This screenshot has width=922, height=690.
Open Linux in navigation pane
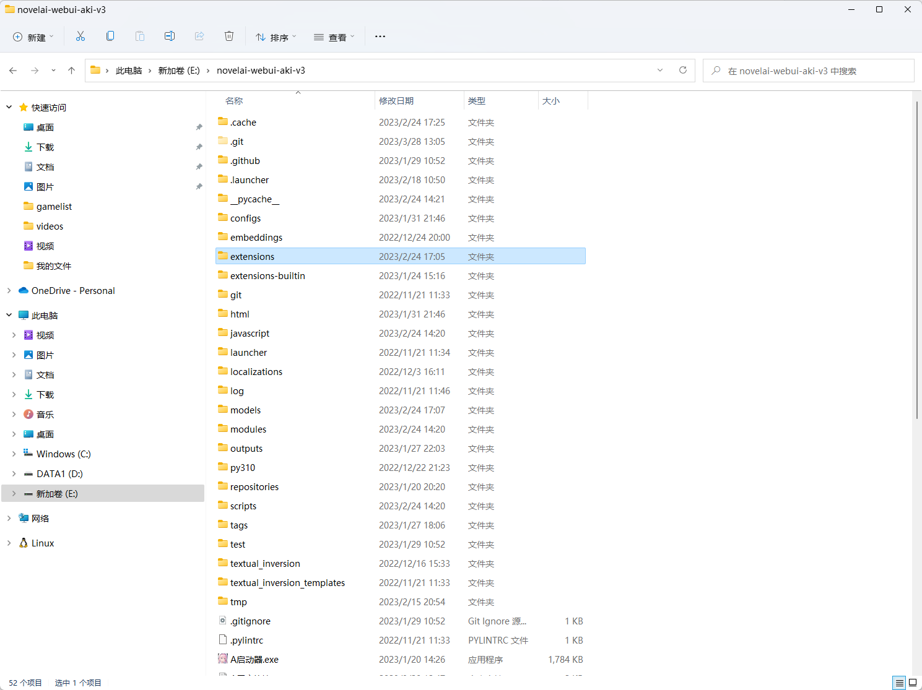43,543
